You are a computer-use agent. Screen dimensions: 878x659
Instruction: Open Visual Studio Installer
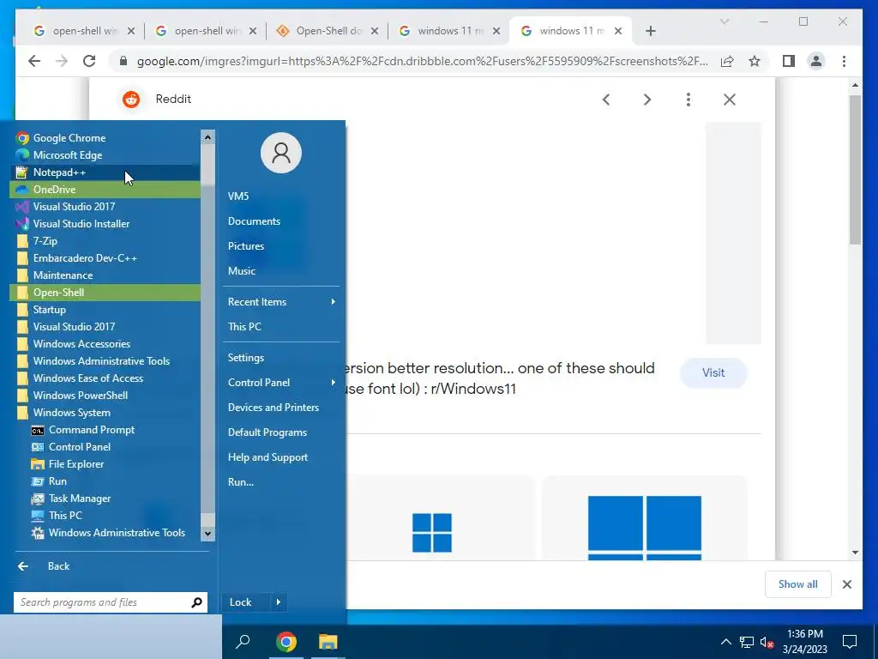point(105,224)
